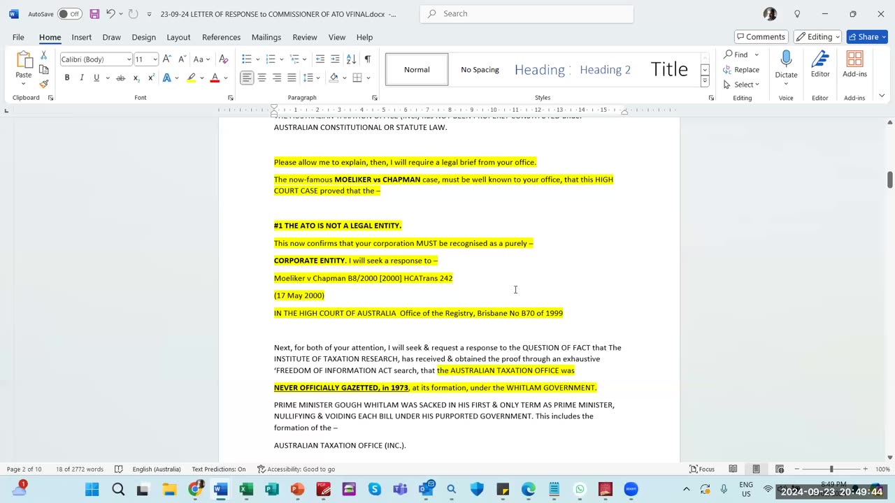Click the Comments button

761,37
